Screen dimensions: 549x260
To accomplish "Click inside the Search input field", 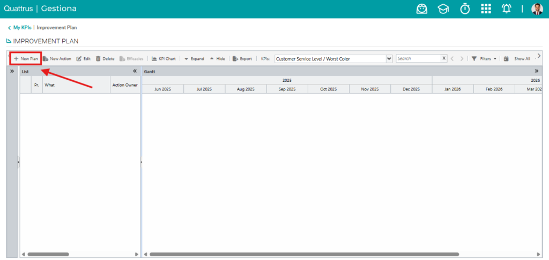I will 418,58.
